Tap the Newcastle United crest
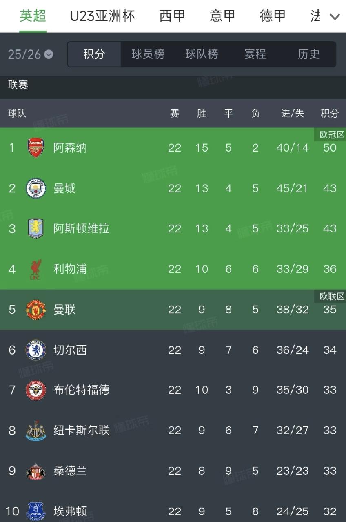The width and height of the screenshot is (346, 522). pos(36,431)
